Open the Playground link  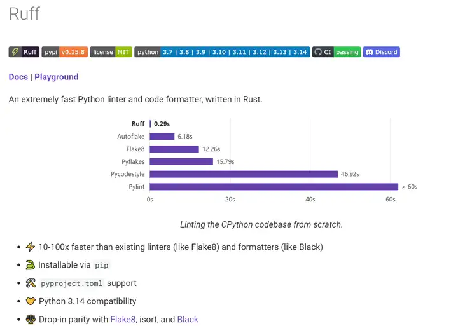(x=57, y=77)
